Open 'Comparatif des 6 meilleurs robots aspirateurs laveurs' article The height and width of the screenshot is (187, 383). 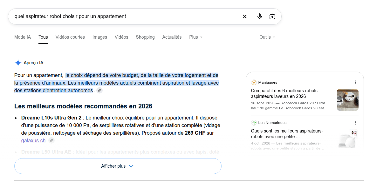284,93
